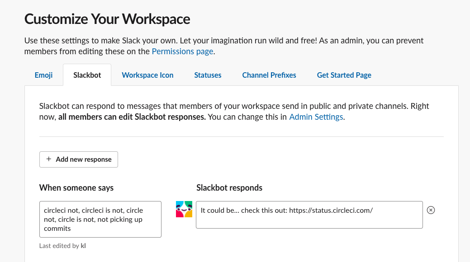
Task: Switch to the Statuses tab
Action: pos(208,75)
